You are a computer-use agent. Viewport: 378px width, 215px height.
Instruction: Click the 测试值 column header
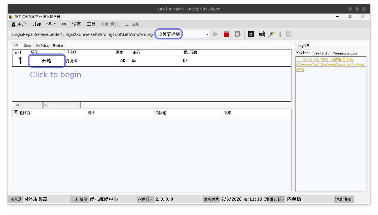[x=189, y=113]
